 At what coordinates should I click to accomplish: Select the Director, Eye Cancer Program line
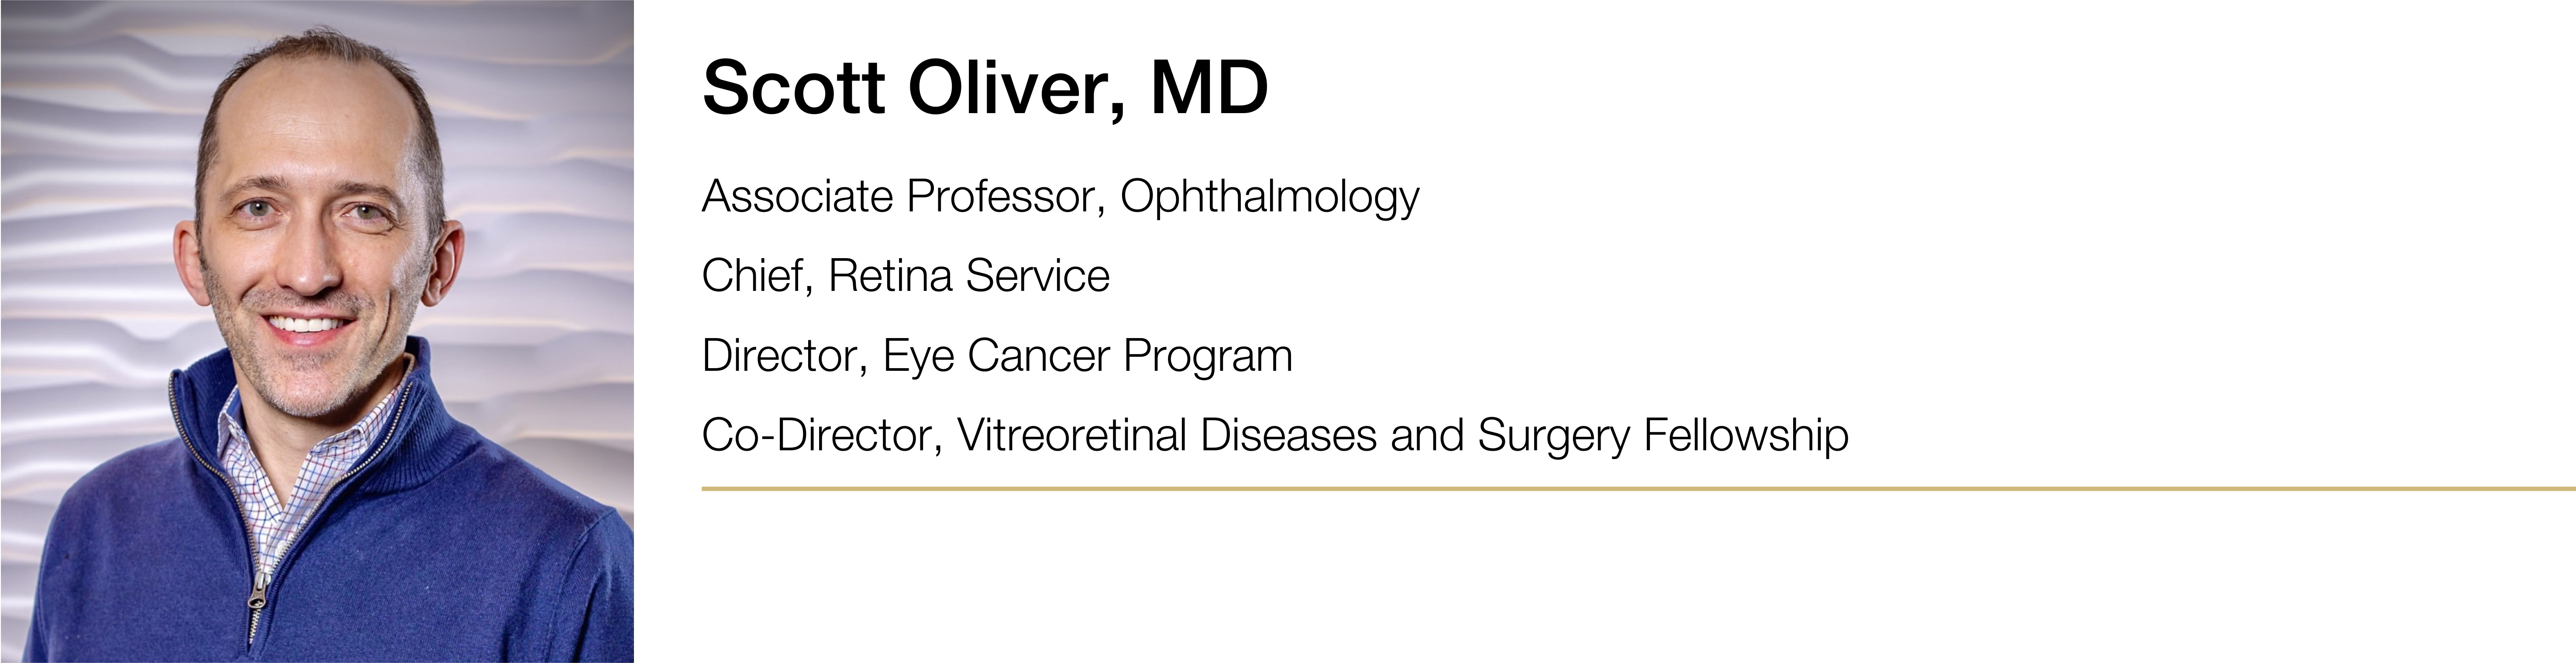[x=997, y=356]
